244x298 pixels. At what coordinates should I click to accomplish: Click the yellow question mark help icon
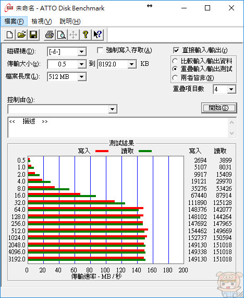(x=86, y=35)
